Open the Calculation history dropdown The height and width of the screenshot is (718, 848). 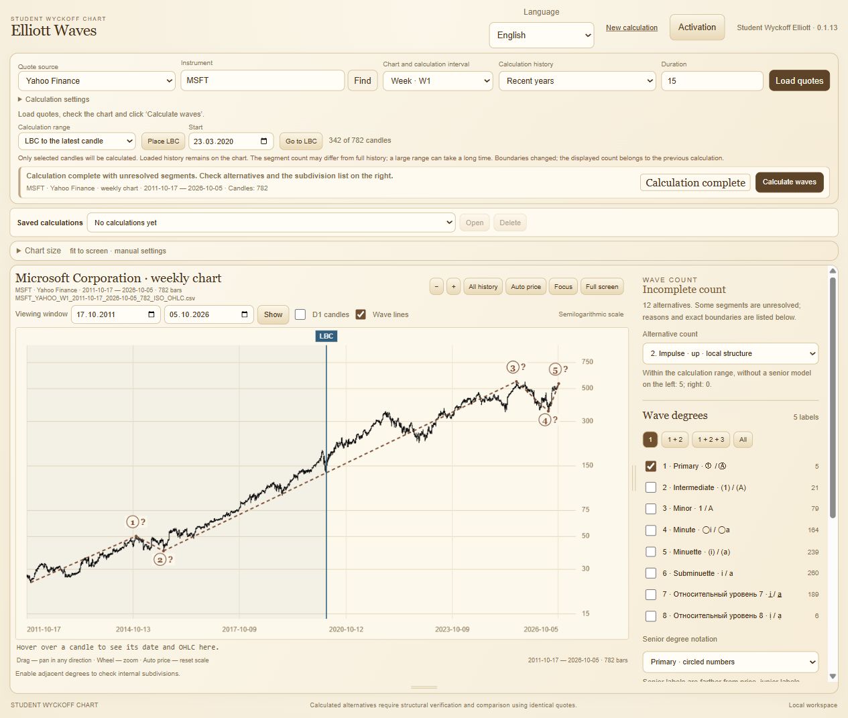coord(577,81)
